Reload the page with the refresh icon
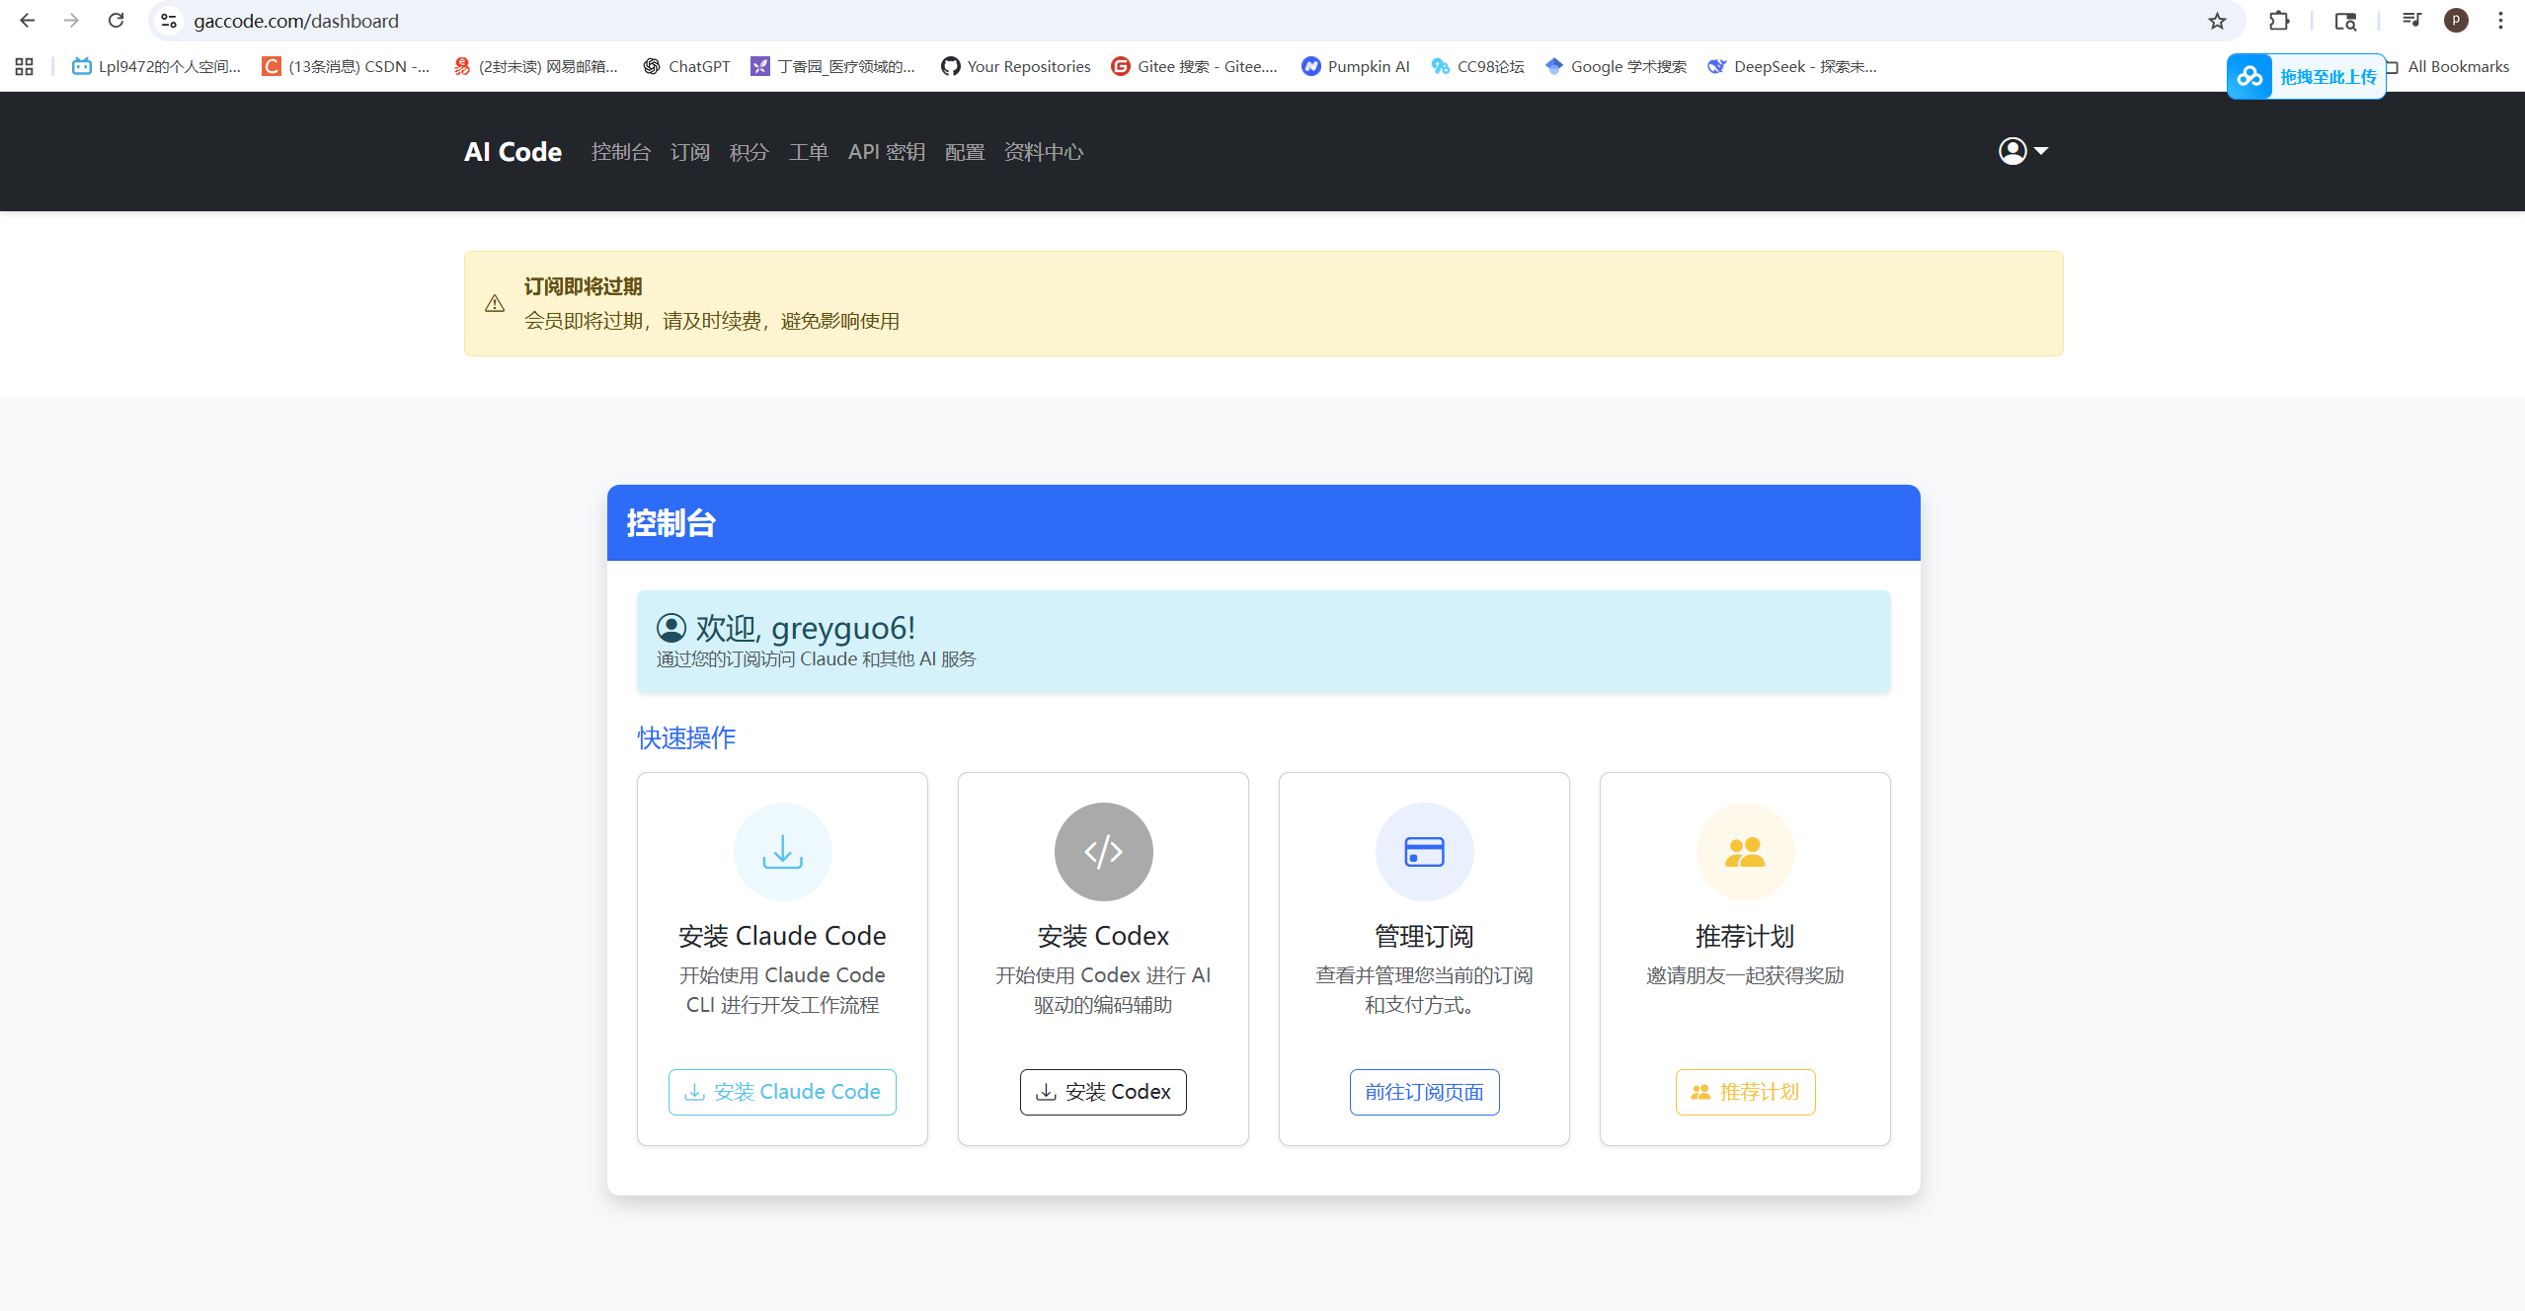This screenshot has height=1311, width=2525. pyautogui.click(x=116, y=20)
